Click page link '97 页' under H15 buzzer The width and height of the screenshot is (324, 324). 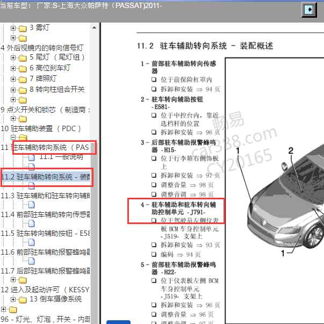(213, 175)
